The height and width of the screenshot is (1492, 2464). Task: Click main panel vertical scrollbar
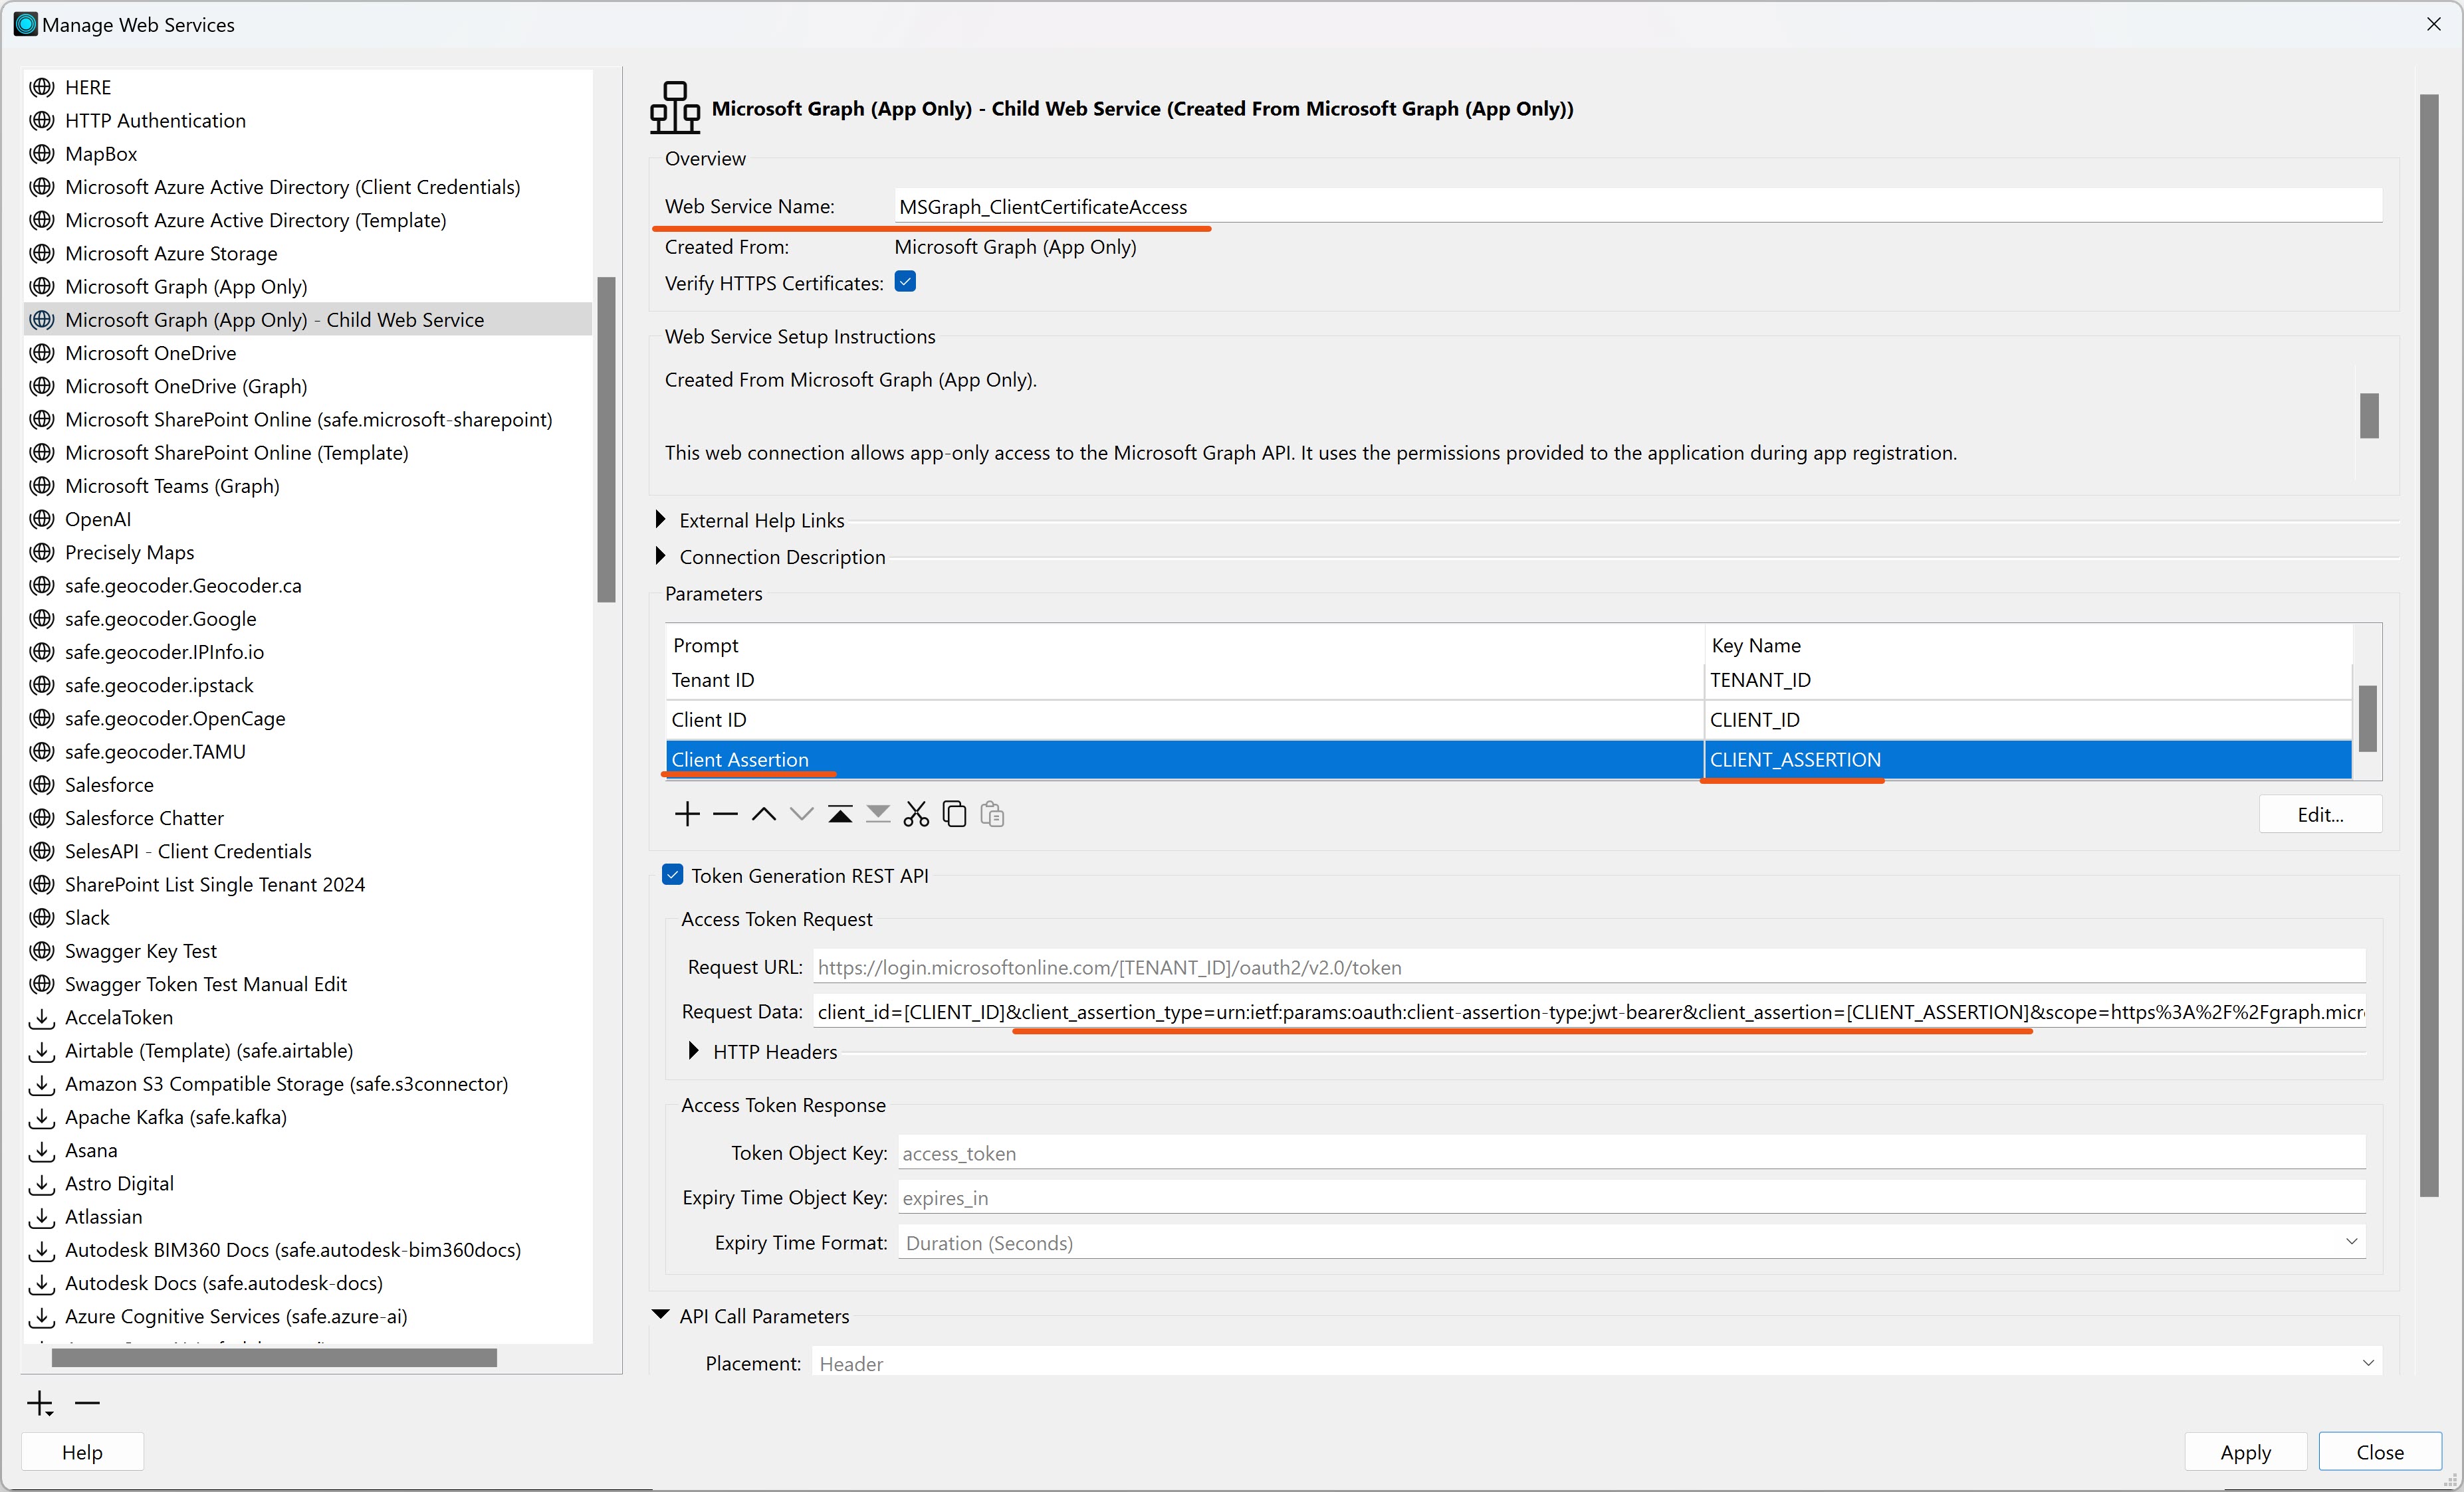2429,644
